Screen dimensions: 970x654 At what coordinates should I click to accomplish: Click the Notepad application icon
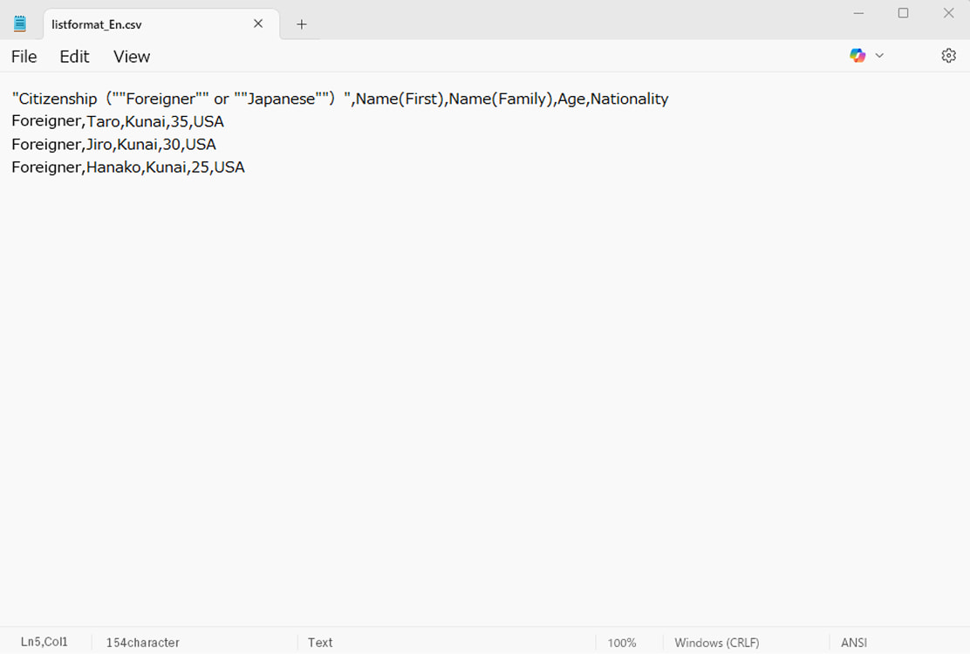point(18,23)
